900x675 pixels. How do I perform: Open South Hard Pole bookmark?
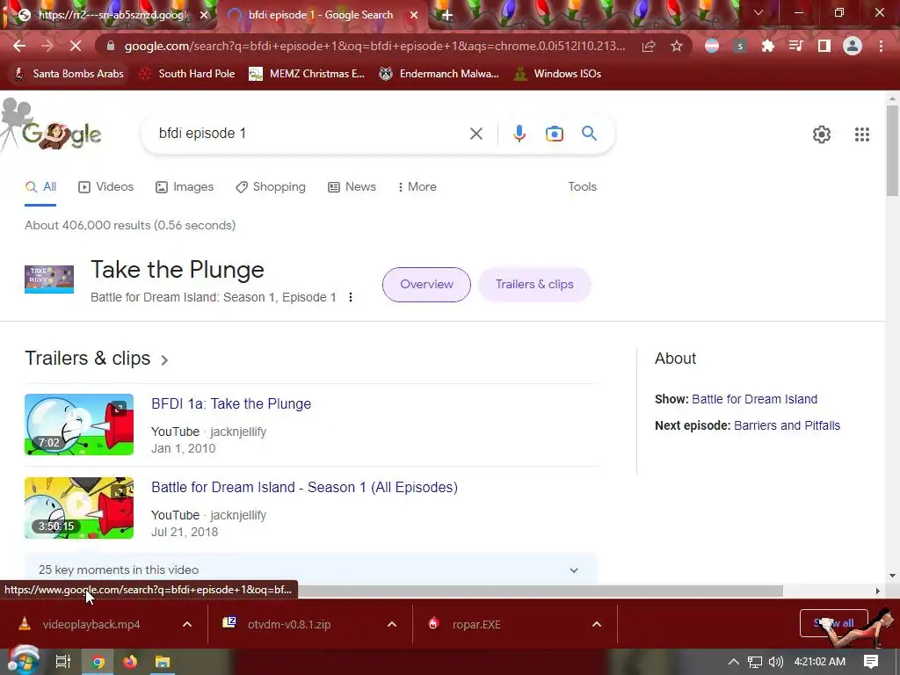[188, 74]
